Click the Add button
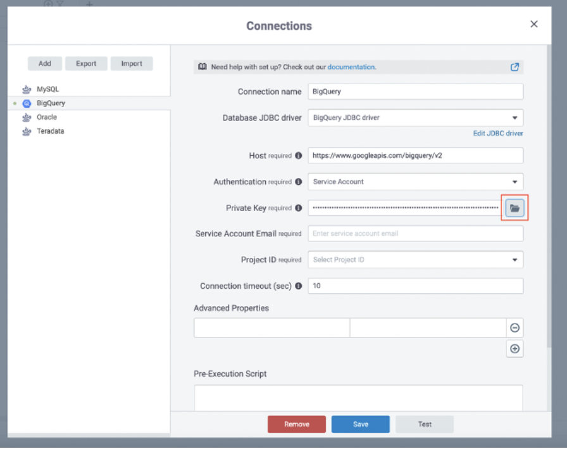 point(45,64)
